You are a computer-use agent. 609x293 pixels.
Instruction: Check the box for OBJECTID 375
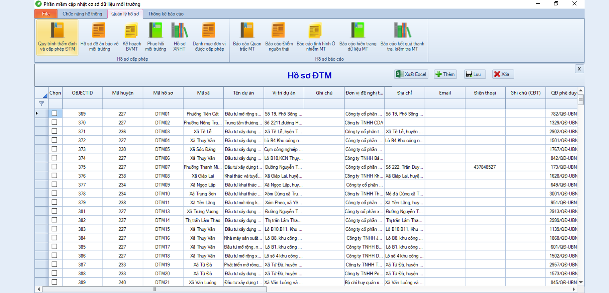pos(55,167)
